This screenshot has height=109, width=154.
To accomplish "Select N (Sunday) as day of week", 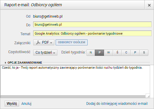I will click(91, 53).
